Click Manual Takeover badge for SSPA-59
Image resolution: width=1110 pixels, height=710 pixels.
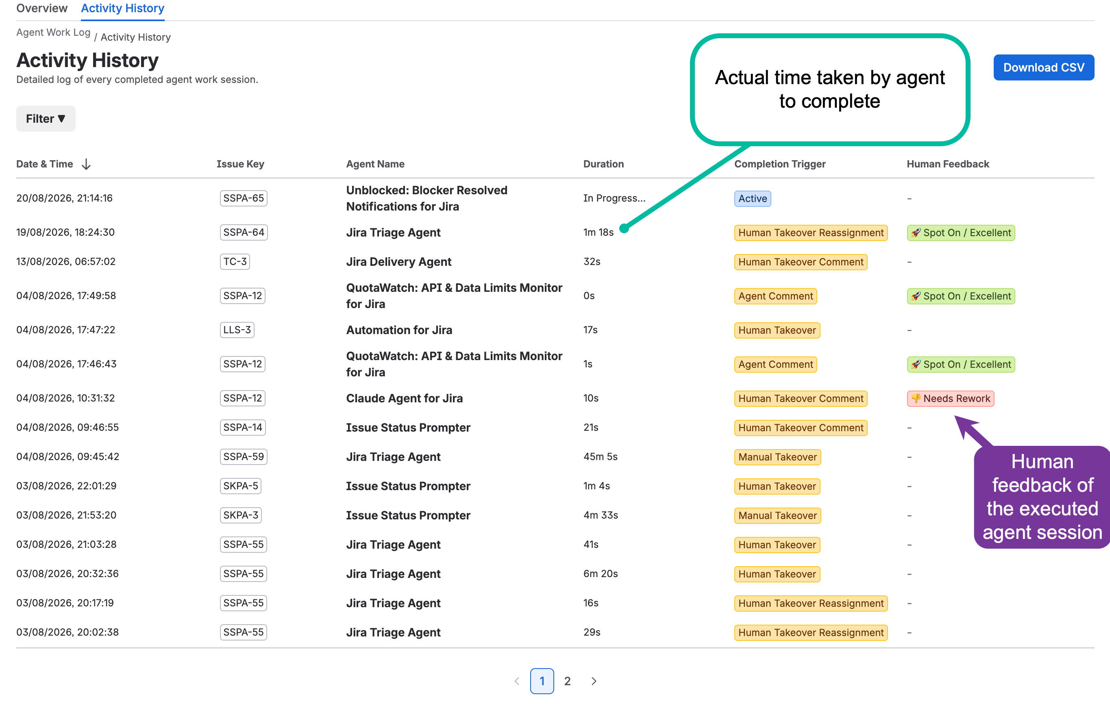777,457
